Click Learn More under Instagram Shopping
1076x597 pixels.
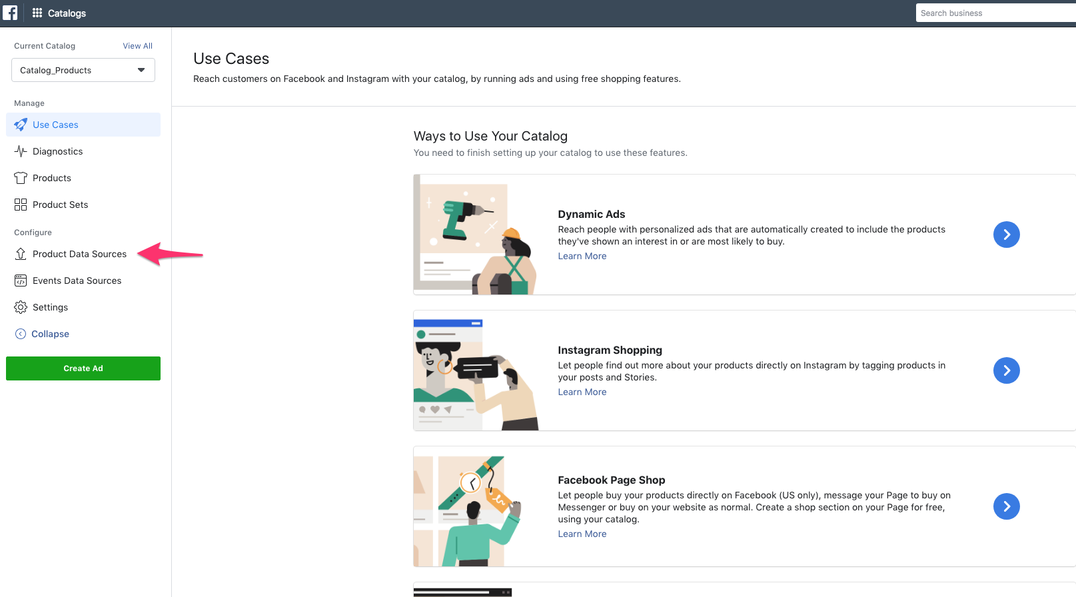(582, 392)
